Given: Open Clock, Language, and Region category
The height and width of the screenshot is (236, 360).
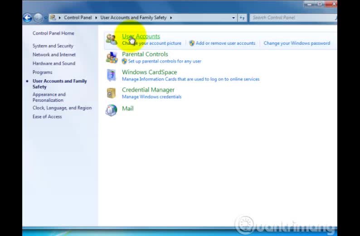Looking at the screenshot, I should 62,108.
